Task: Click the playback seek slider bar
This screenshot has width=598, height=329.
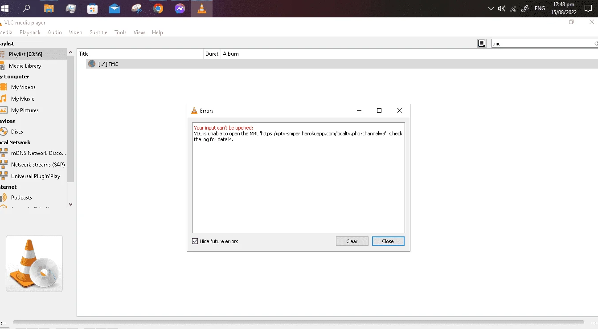Action: pos(298,322)
